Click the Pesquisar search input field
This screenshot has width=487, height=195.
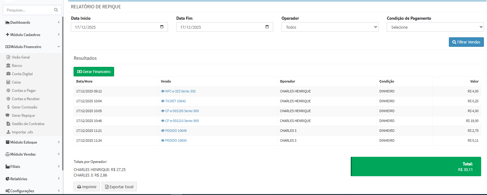click(x=29, y=10)
